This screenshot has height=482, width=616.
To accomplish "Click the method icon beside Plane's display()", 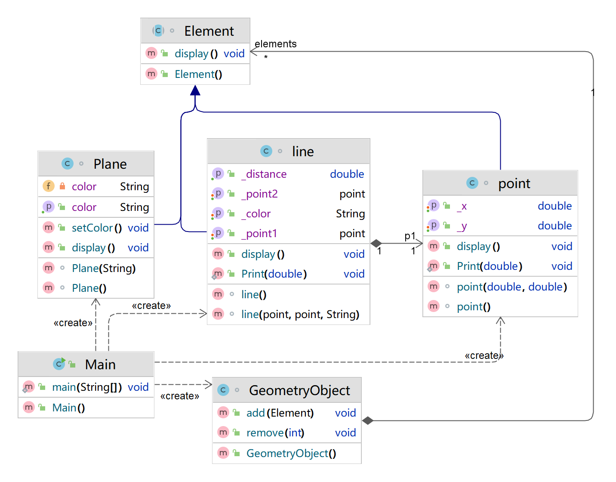I will [x=48, y=247].
